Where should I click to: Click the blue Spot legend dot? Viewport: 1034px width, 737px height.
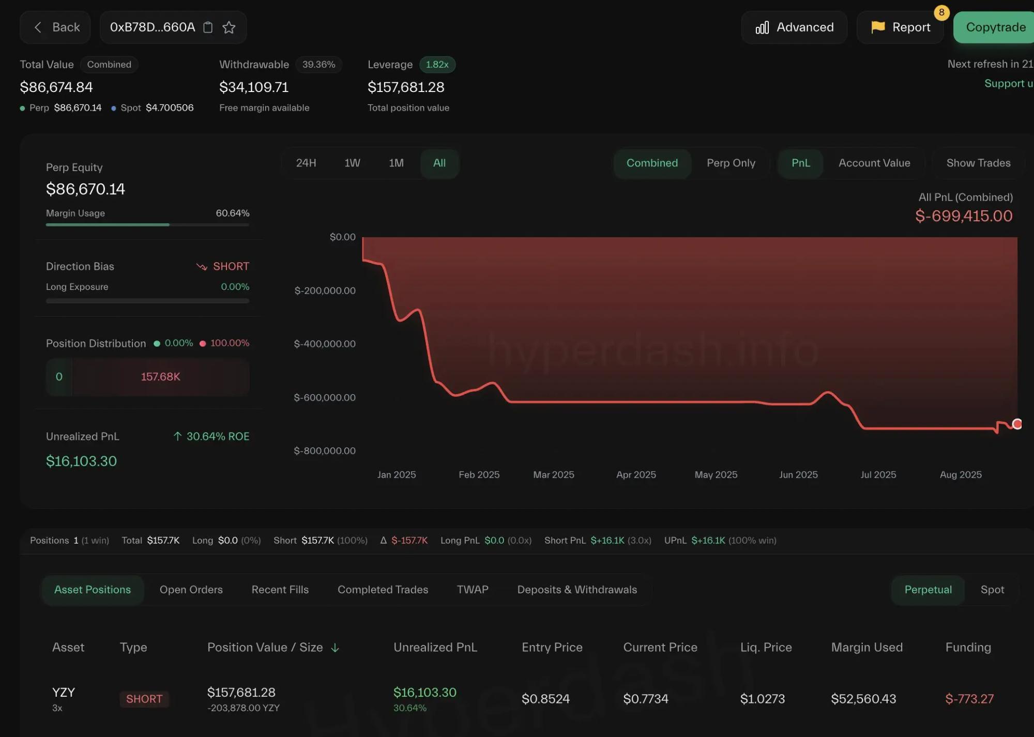click(113, 109)
